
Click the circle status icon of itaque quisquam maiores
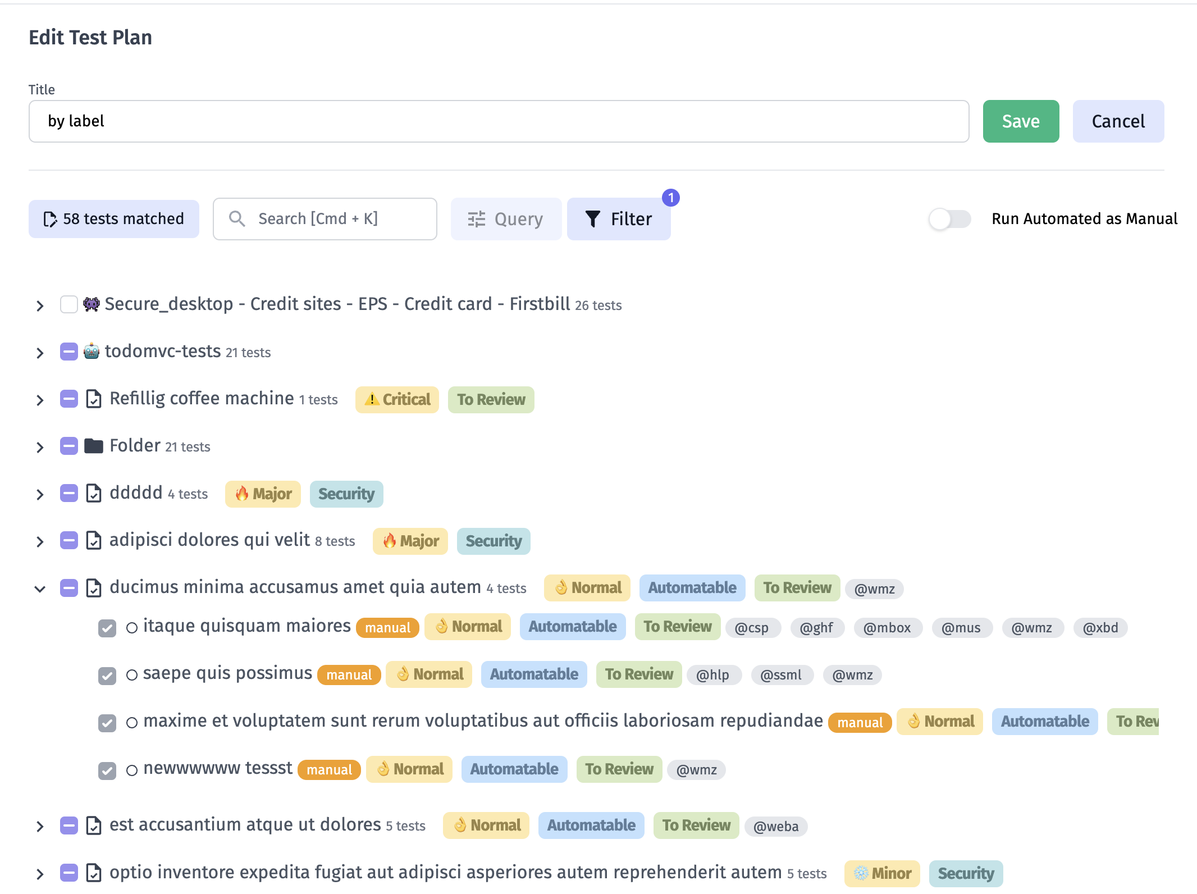tap(132, 628)
